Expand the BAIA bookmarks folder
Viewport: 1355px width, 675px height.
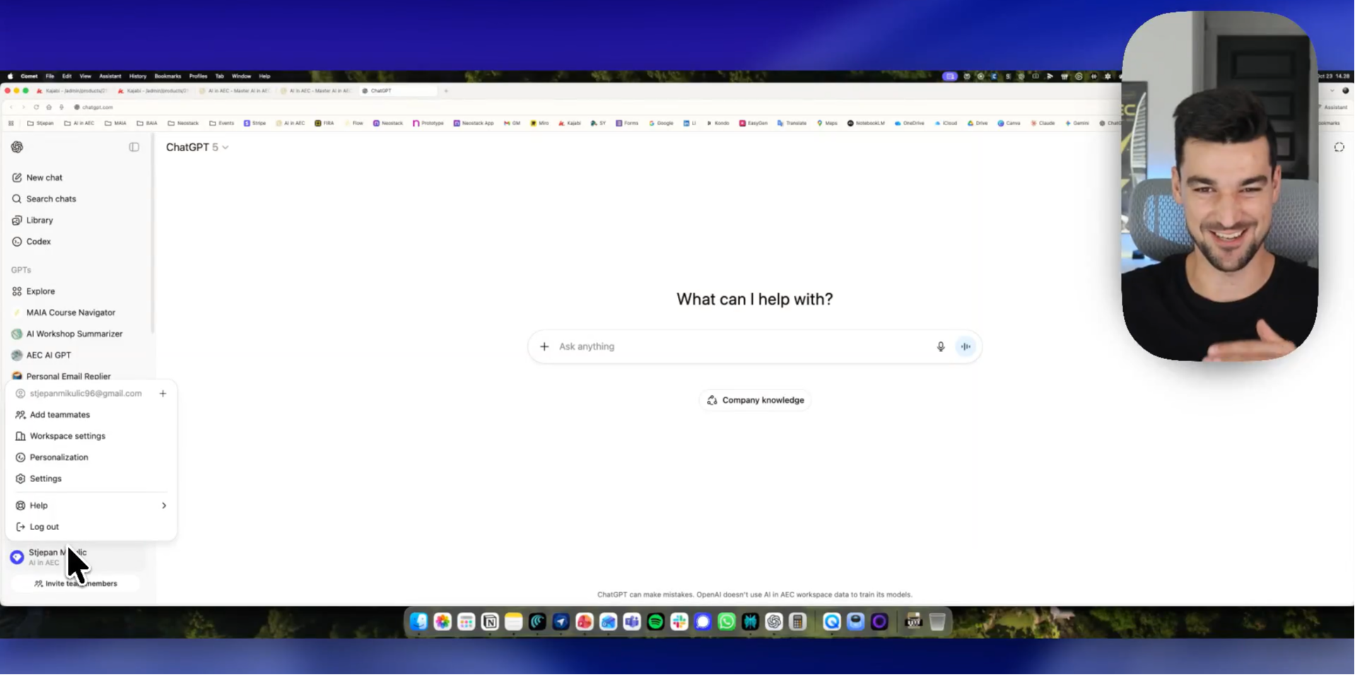tap(147, 123)
